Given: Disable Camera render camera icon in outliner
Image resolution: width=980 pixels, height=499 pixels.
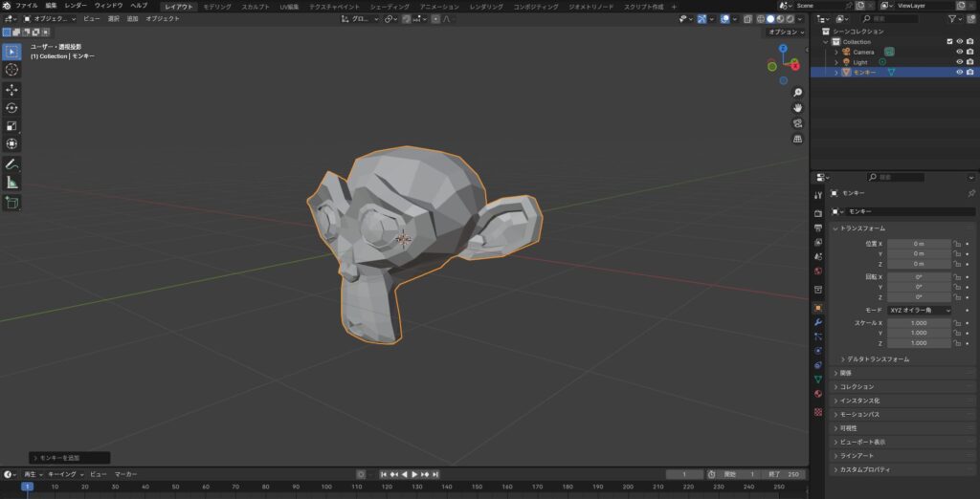Looking at the screenshot, I should tap(970, 52).
